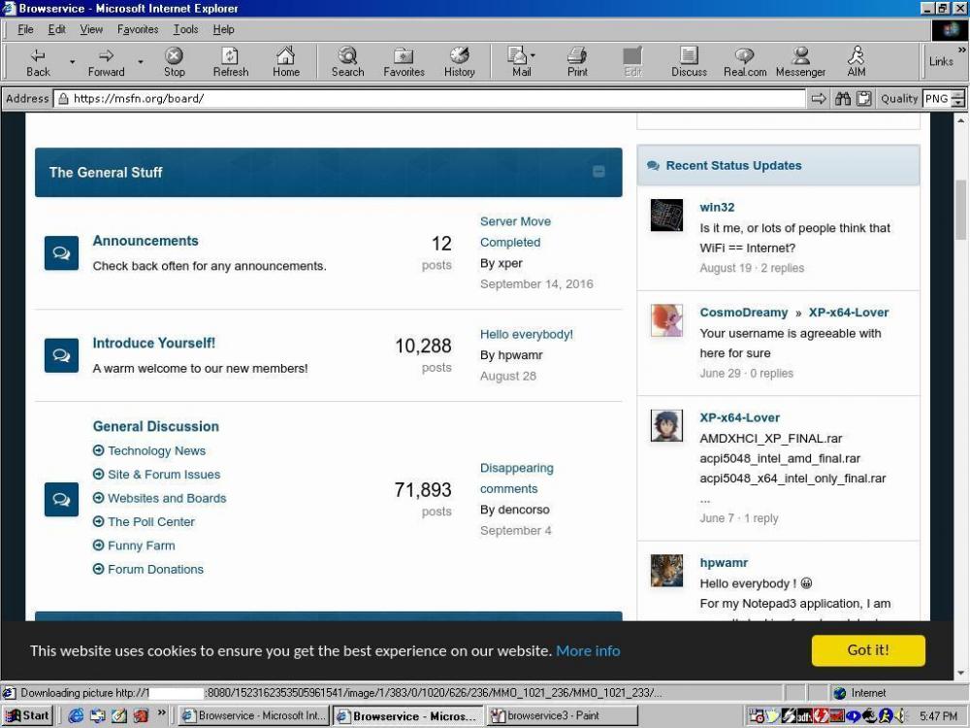Open the Favorites menu in menu bar

tap(138, 29)
